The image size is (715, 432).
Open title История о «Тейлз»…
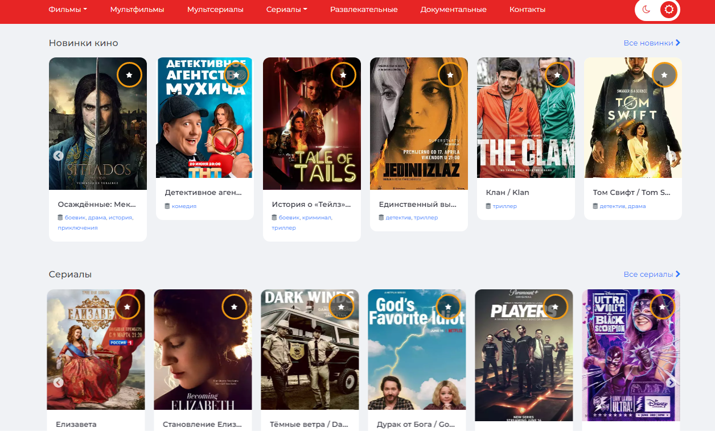click(311, 205)
